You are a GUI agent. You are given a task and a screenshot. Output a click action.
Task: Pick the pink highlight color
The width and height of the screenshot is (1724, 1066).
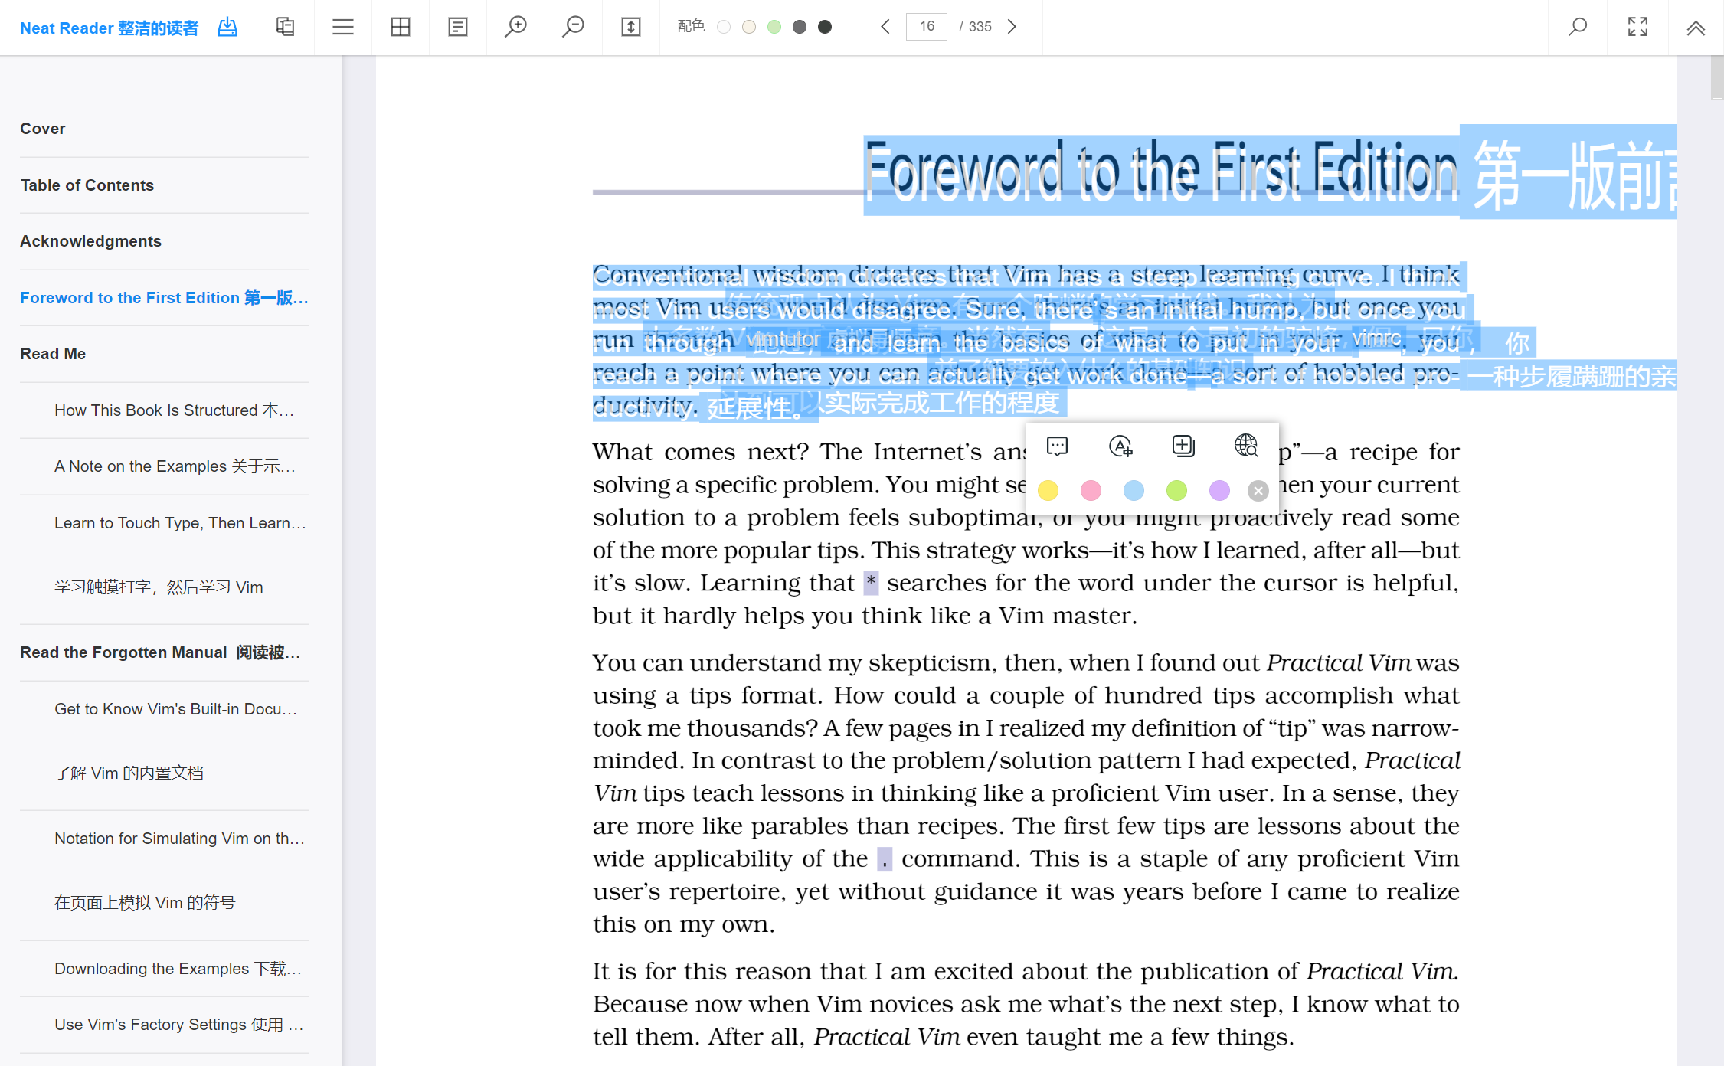[1091, 490]
